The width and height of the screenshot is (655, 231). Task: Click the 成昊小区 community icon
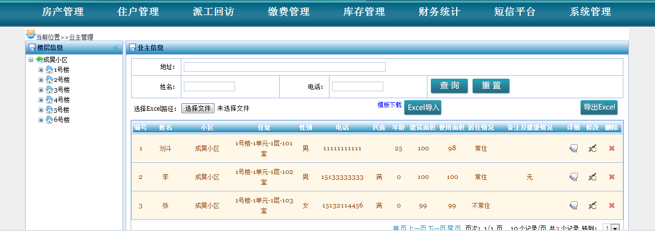pos(39,60)
